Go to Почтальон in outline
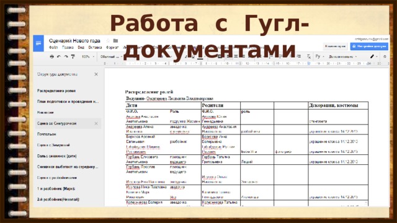 point(47,134)
